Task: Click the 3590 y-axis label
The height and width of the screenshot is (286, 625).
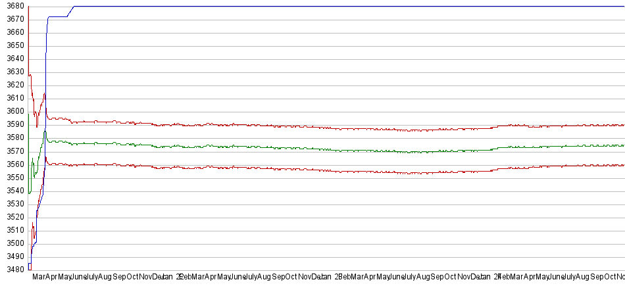Action: click(15, 124)
